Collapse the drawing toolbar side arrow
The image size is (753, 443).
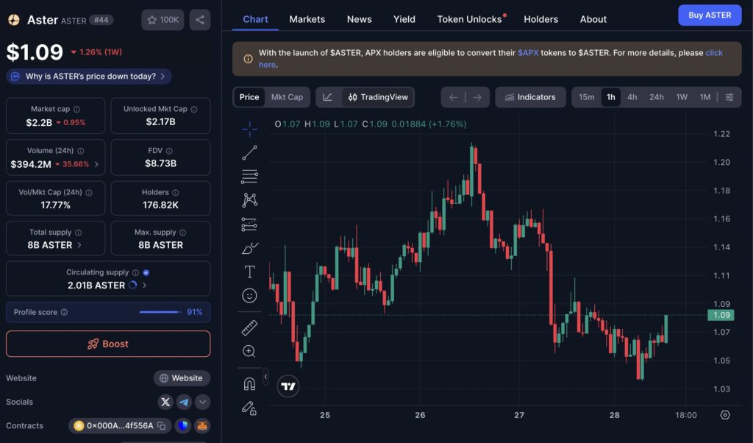265,377
